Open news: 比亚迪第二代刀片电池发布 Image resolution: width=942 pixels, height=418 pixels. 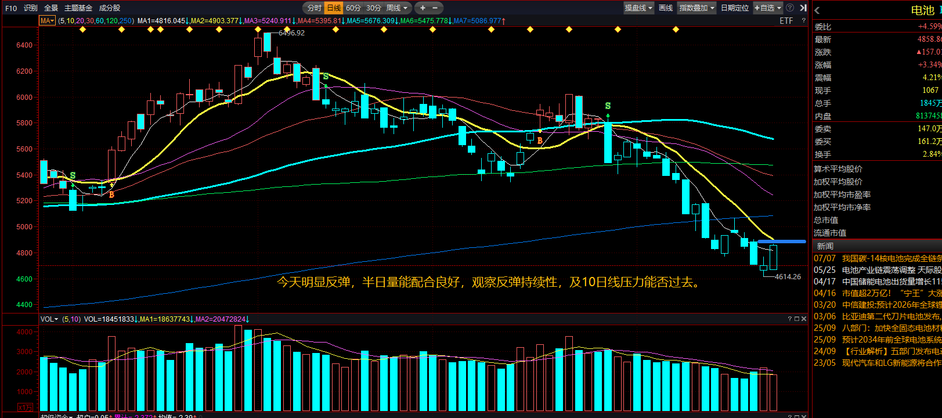pyautogui.click(x=892, y=316)
